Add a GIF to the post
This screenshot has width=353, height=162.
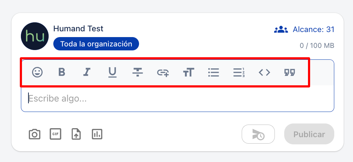[x=55, y=134]
